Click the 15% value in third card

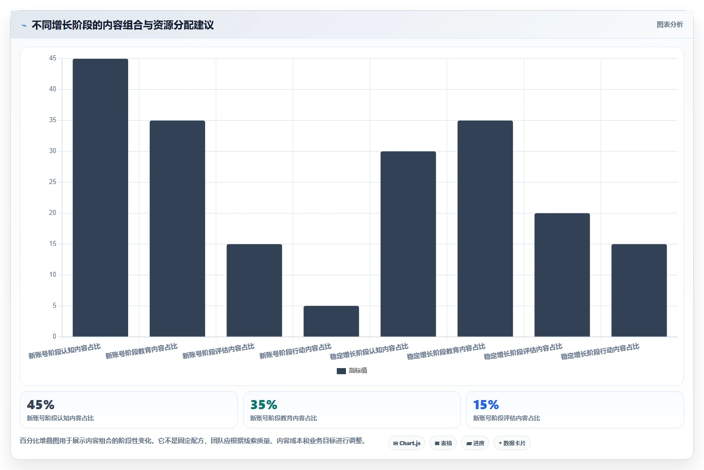486,405
